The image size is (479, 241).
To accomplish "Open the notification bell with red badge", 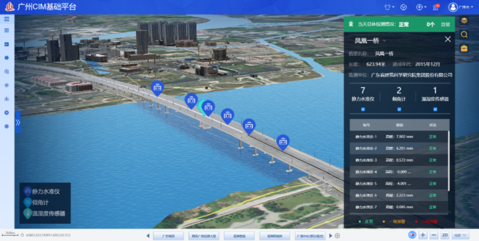I will point(436,7).
